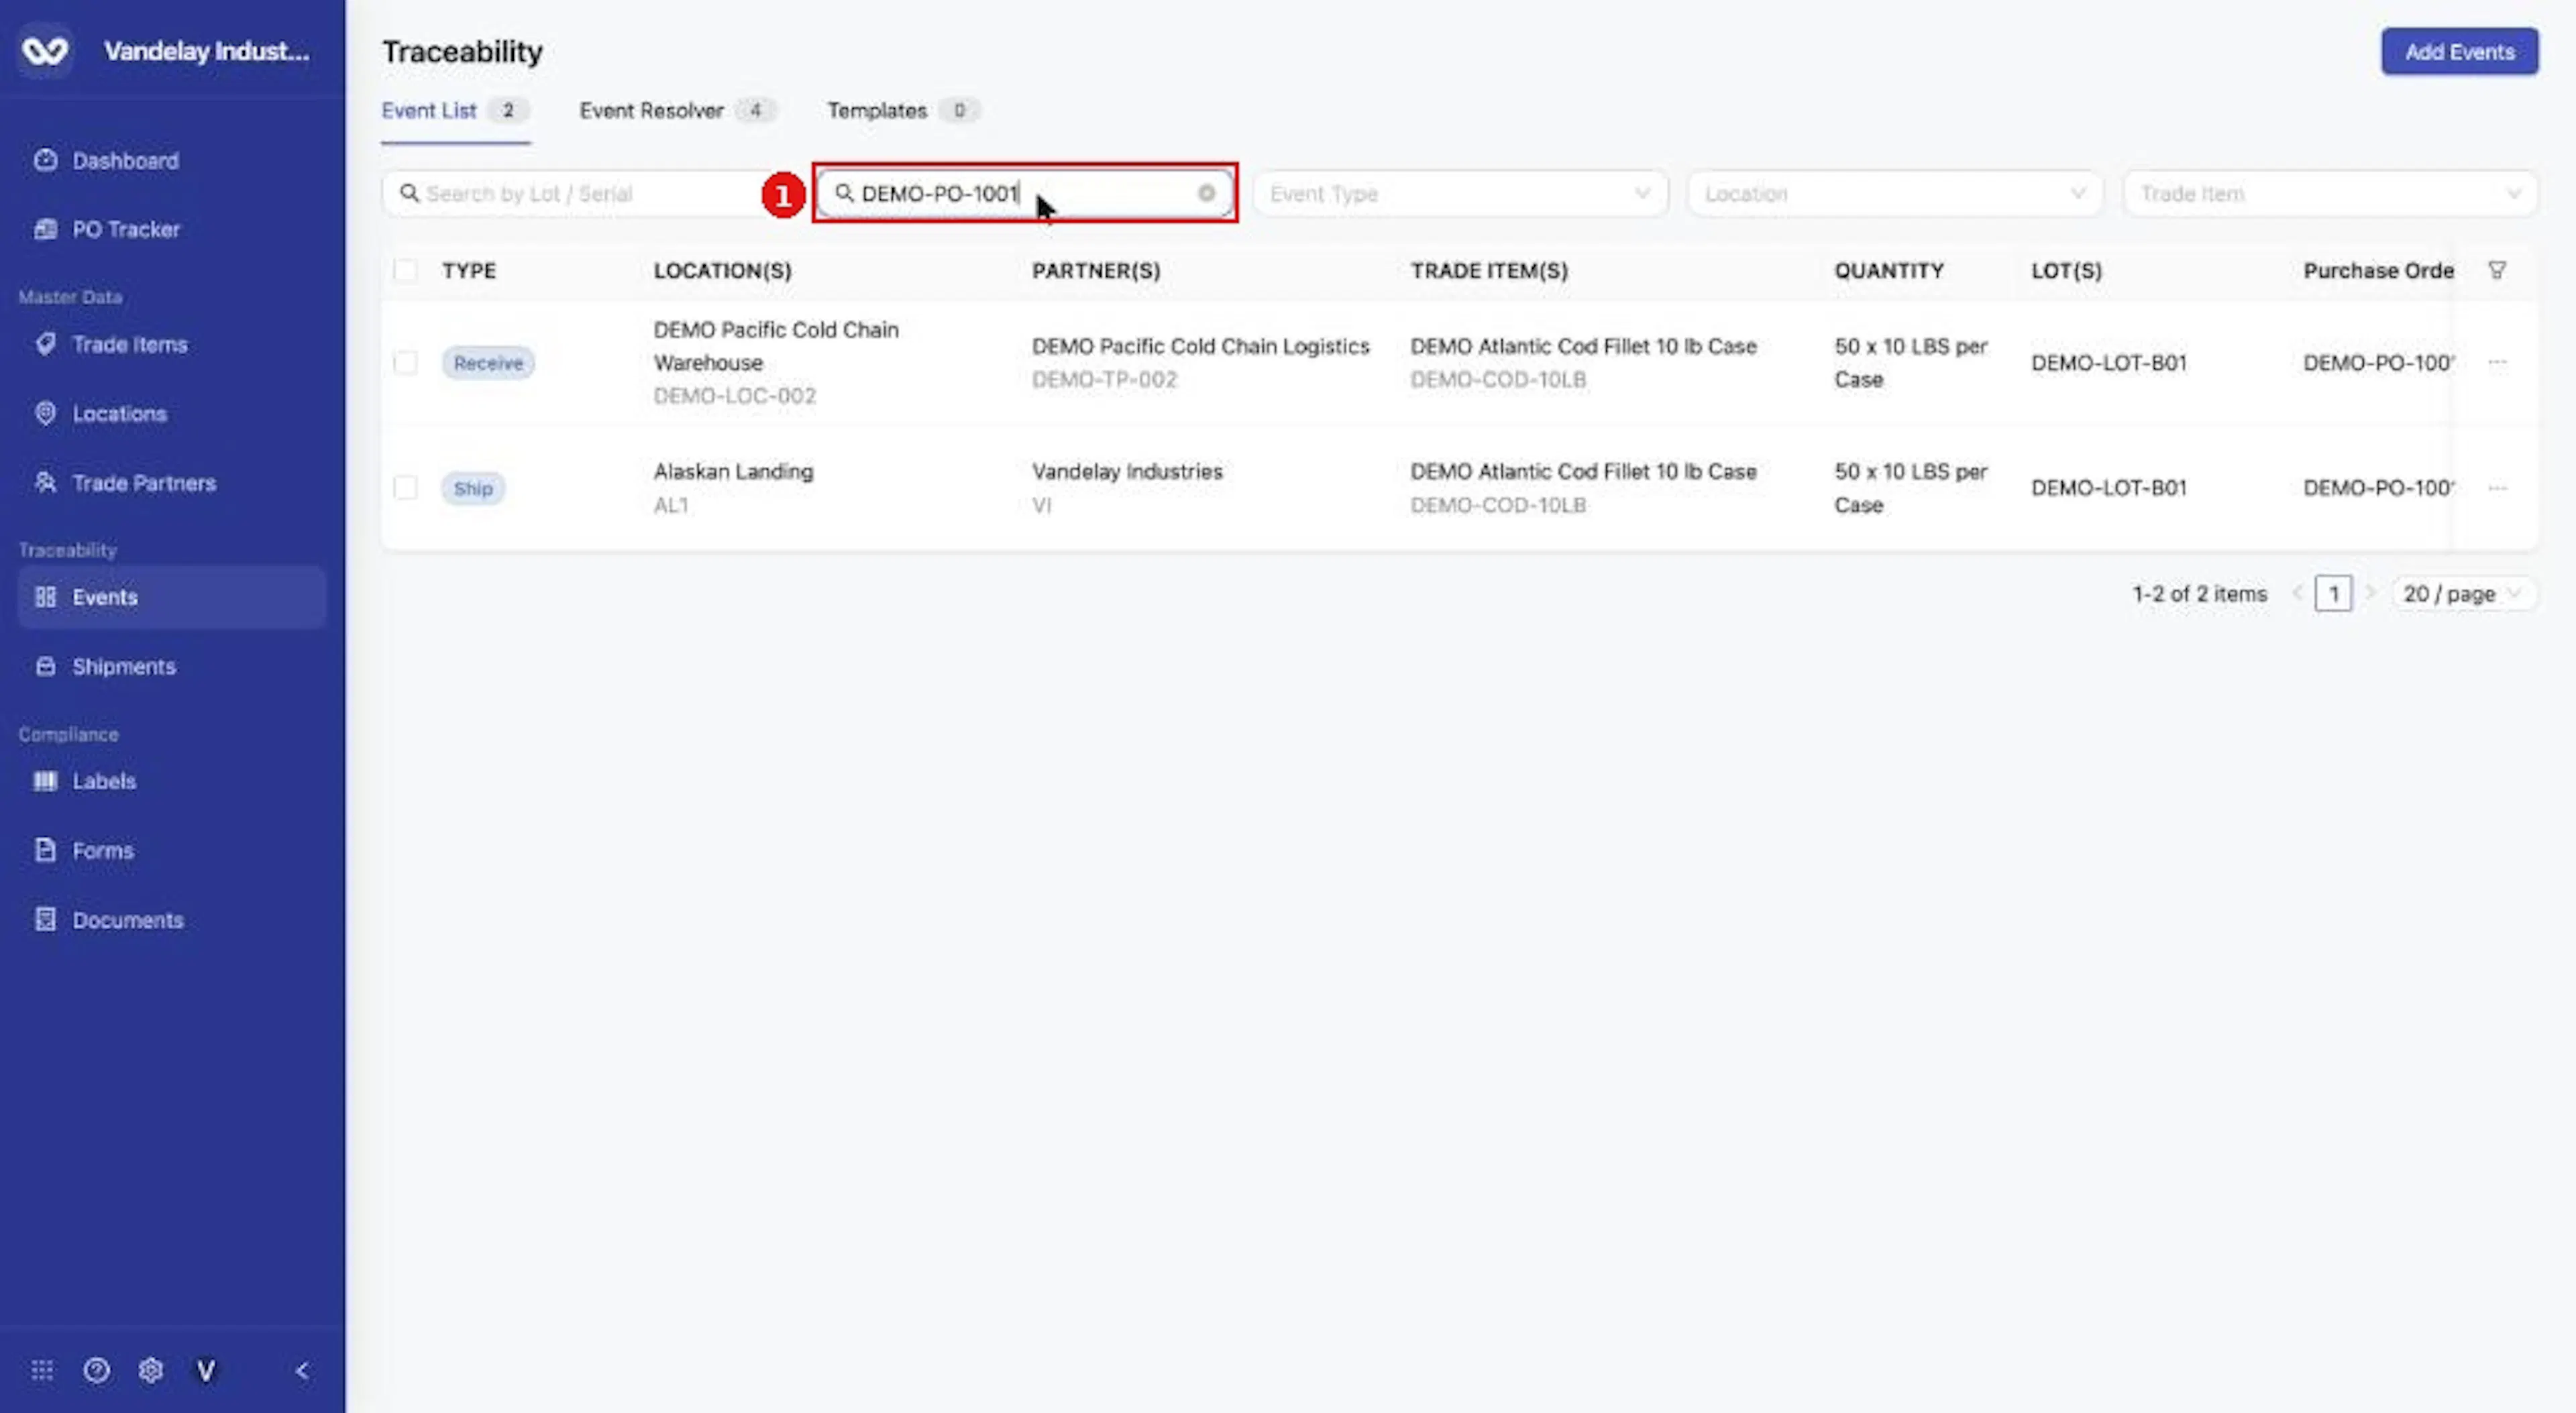
Task: Open the apps grid icon
Action: point(42,1370)
